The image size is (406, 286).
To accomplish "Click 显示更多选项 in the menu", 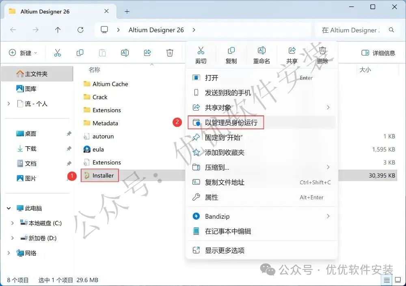I will (262, 250).
